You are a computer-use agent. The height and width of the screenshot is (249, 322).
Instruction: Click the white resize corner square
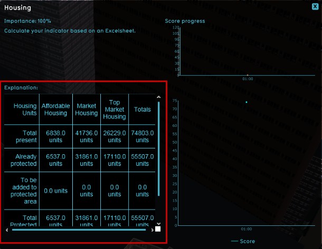158,229
